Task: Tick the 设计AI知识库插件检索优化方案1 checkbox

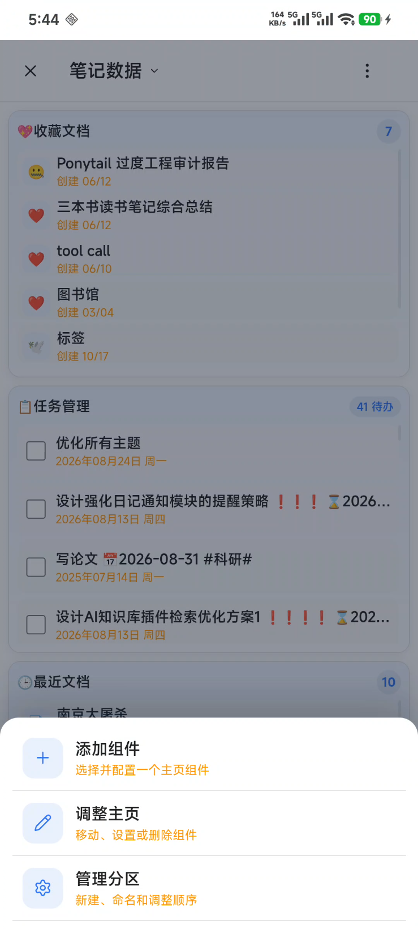Action: click(36, 625)
